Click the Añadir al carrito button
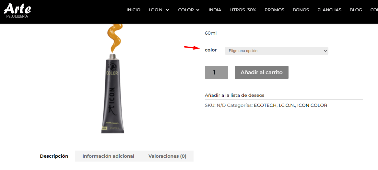378x170 pixels. (262, 72)
